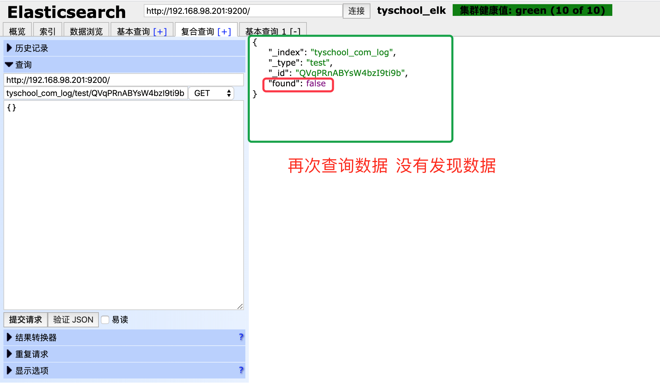Click the Elasticsearch server URL field
The width and height of the screenshot is (660, 384).
[x=242, y=11]
